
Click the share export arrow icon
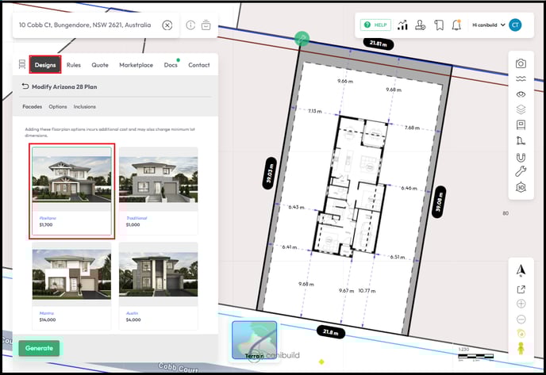521,289
